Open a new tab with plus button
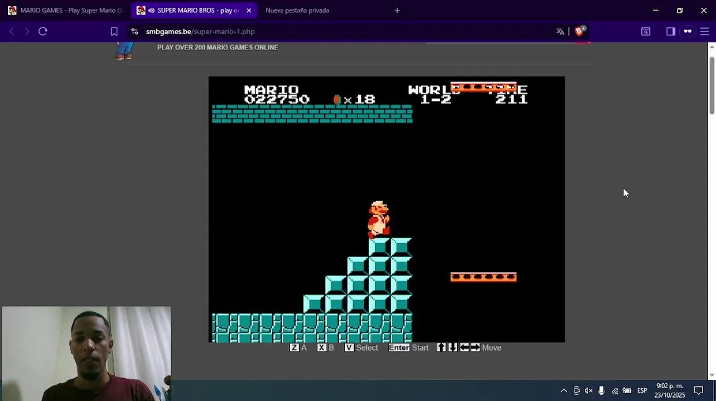The height and width of the screenshot is (401, 716). click(397, 10)
